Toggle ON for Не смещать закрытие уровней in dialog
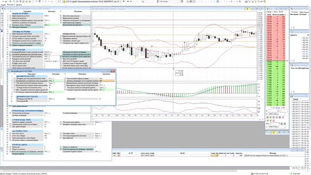Screen dimensions: 311x175 [x=56, y=92]
